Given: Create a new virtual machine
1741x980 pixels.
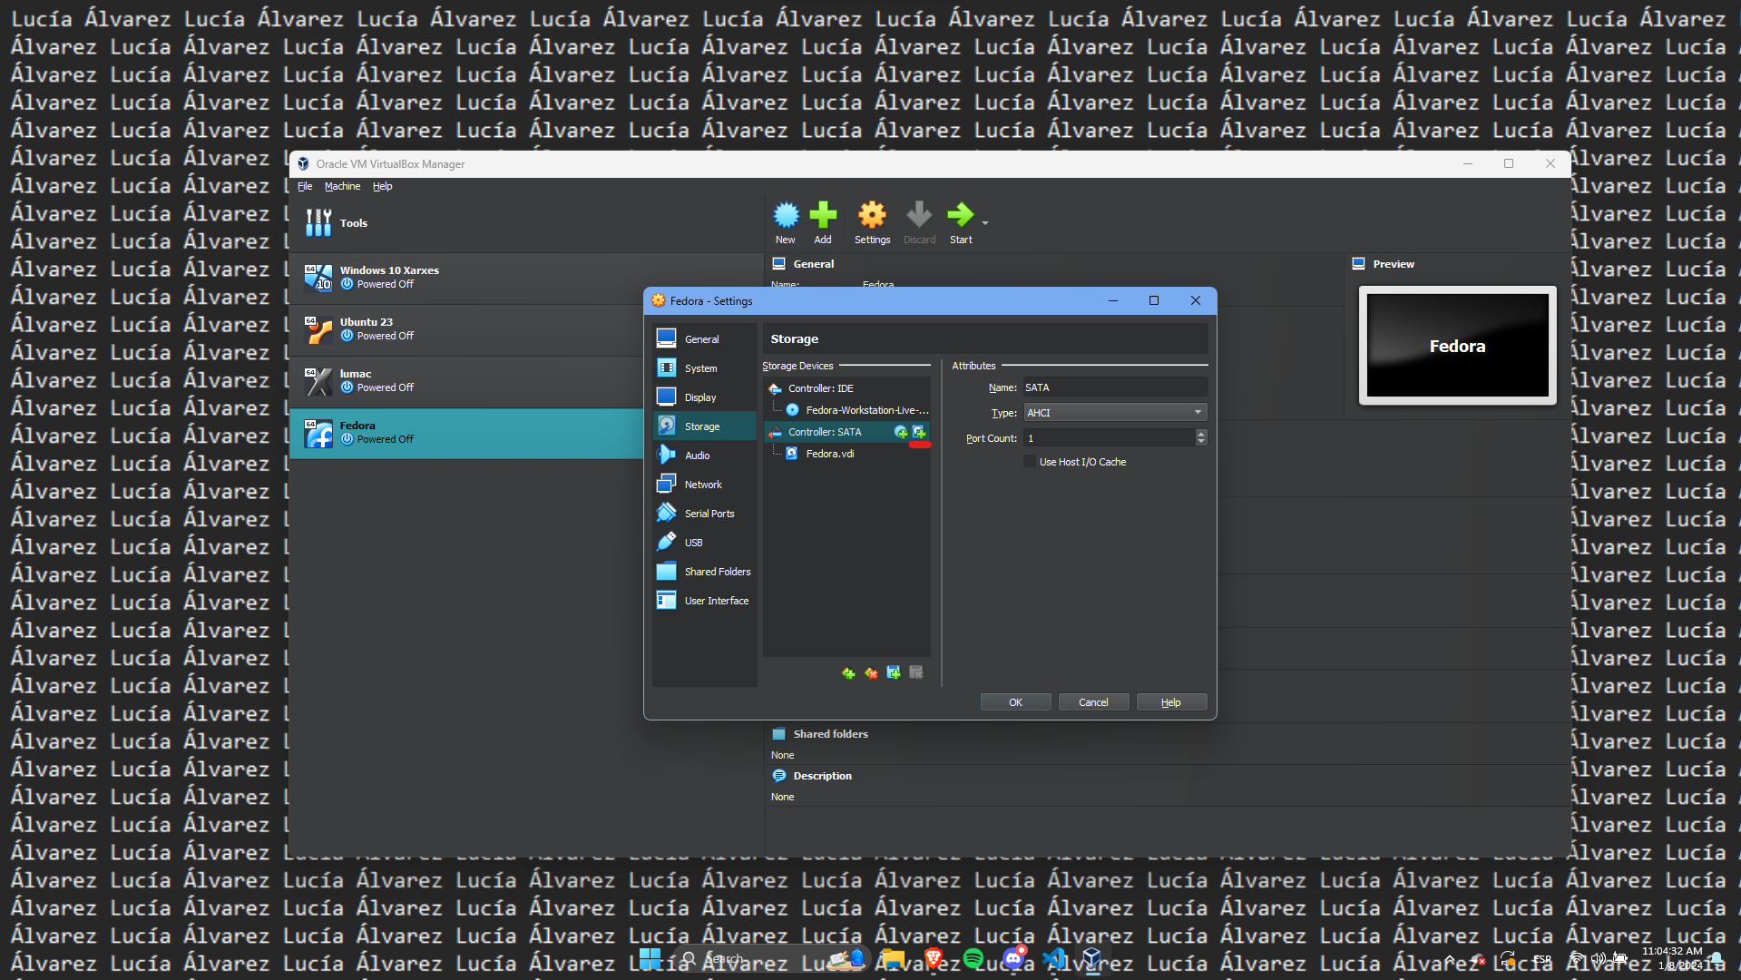Looking at the screenshot, I should coord(786,220).
